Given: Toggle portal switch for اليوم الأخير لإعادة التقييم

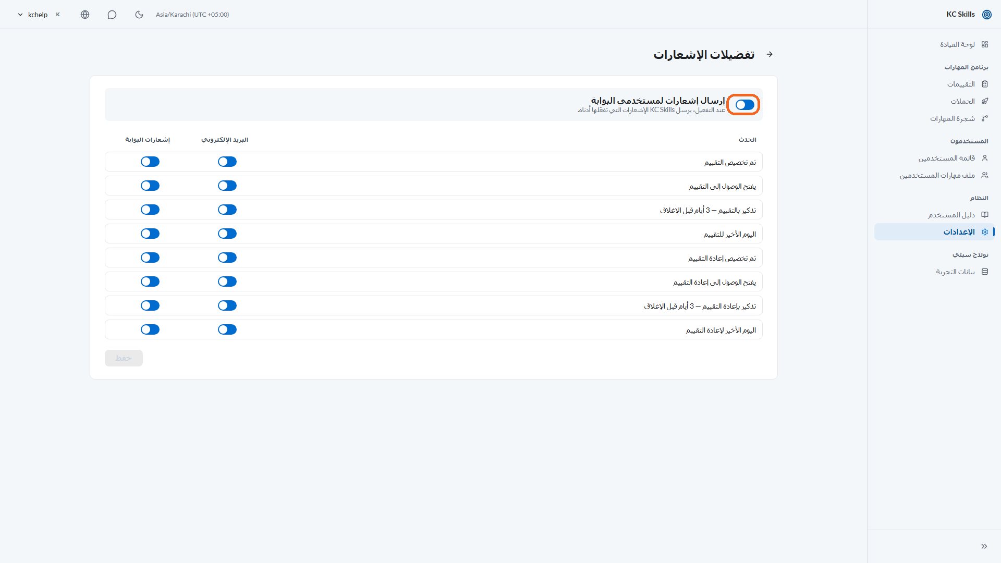Looking at the screenshot, I should (x=150, y=329).
